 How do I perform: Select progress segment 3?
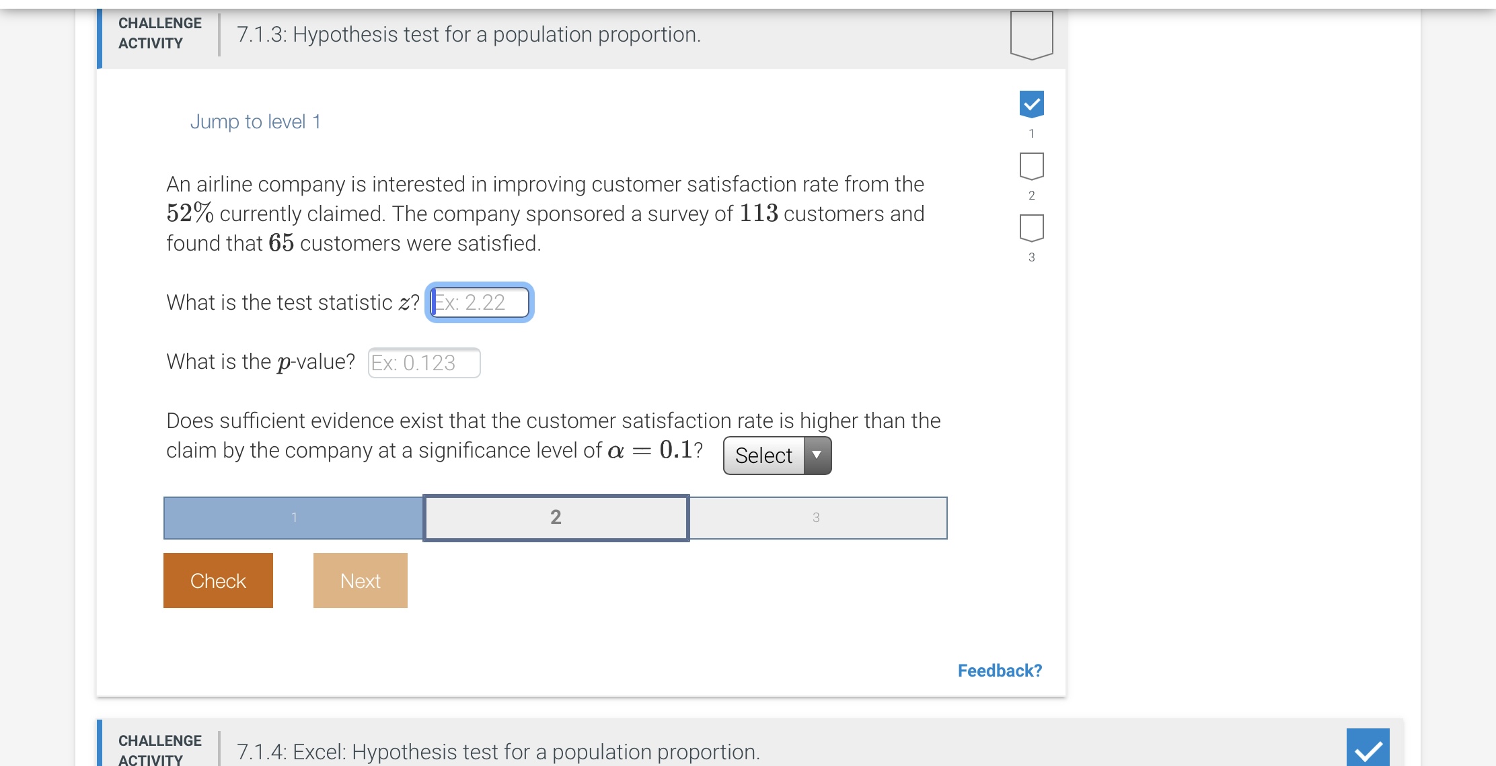pos(817,517)
